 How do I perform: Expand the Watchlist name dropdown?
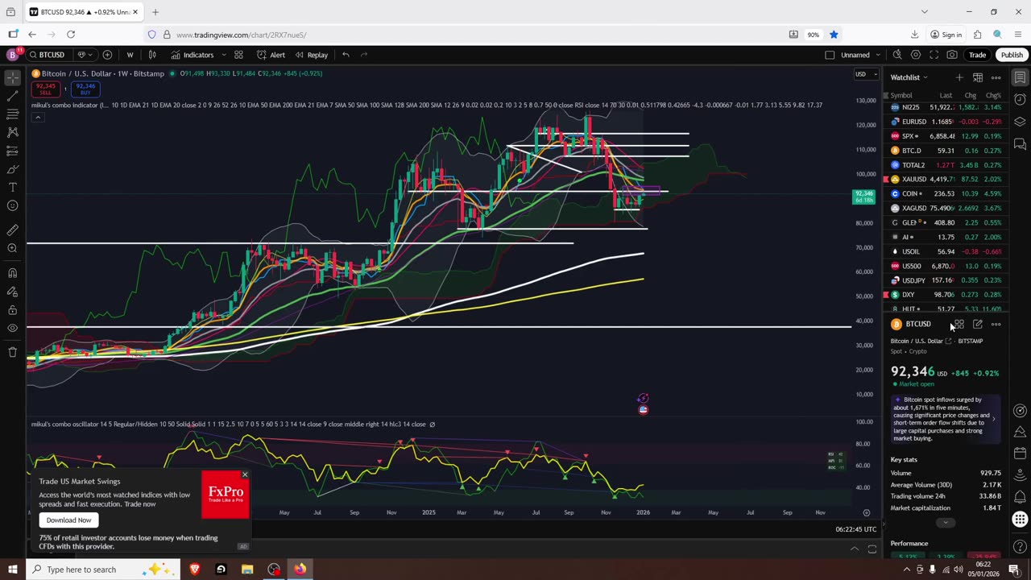[x=909, y=77]
